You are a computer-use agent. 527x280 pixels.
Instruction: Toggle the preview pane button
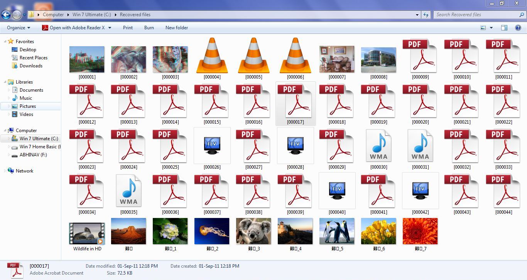[x=504, y=28]
